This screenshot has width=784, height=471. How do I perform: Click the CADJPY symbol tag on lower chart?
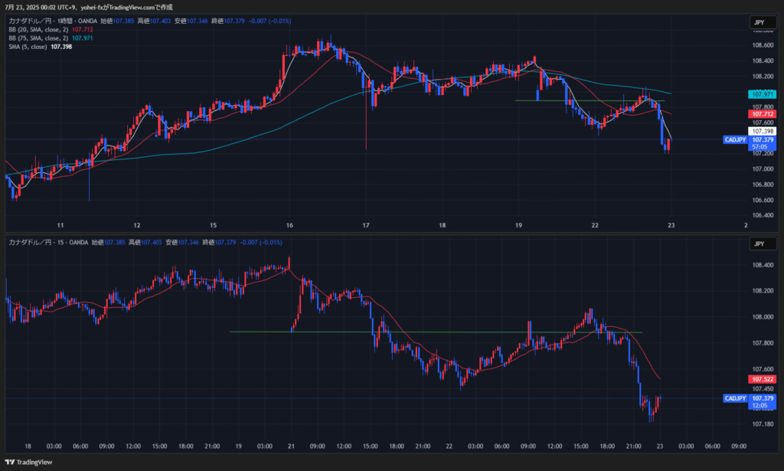click(x=734, y=398)
